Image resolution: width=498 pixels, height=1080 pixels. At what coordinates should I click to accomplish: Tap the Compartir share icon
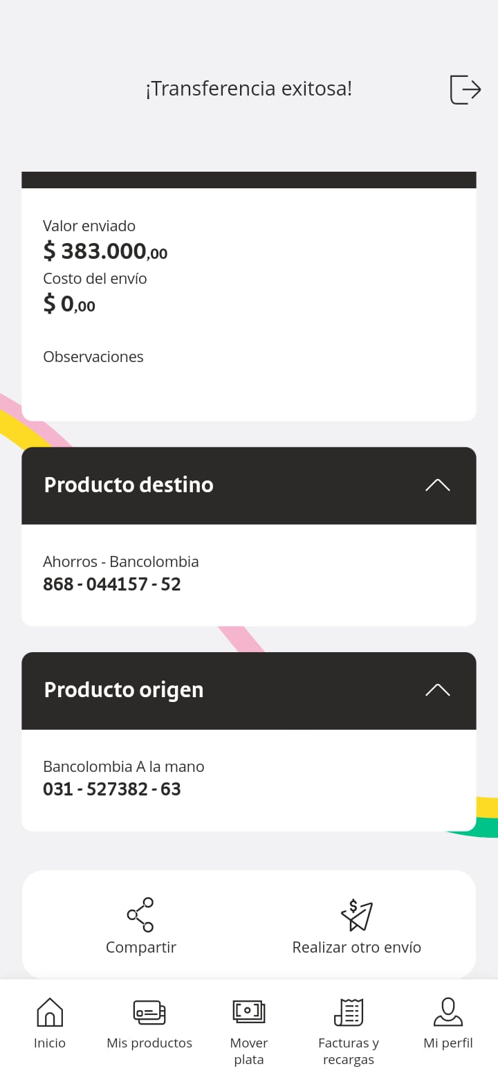tap(140, 915)
